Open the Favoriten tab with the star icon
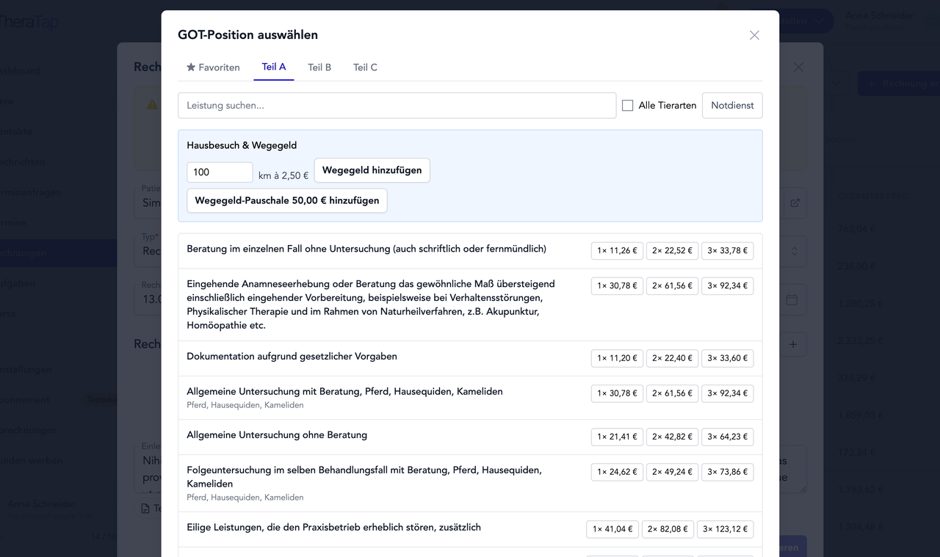940x557 pixels. click(213, 68)
